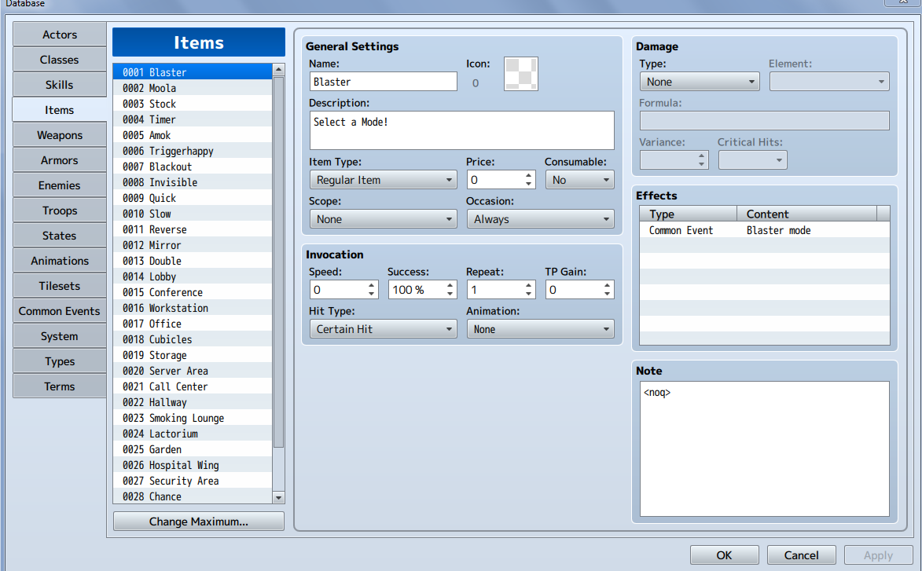Click the Change Maximum button
Viewport: 922px width, 571px height.
199,522
